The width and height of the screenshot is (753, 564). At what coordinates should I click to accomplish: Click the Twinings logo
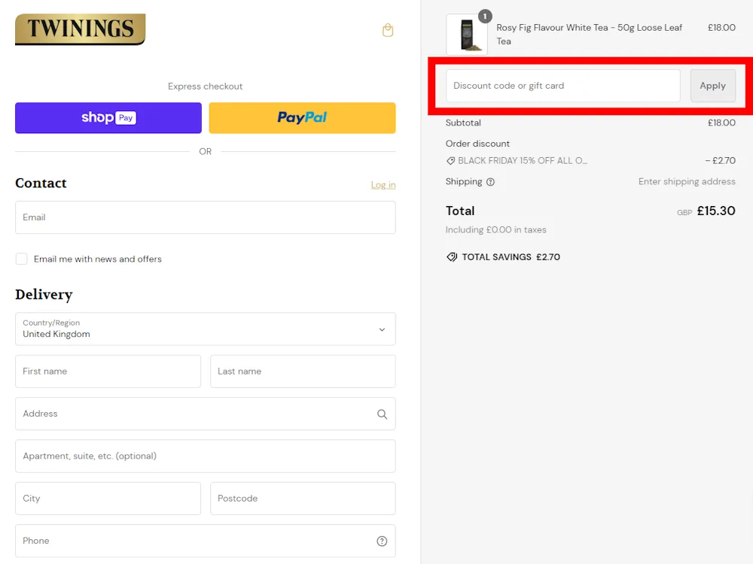[81, 29]
